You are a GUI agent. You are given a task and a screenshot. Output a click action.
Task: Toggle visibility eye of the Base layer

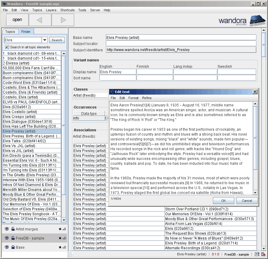[7, 247]
